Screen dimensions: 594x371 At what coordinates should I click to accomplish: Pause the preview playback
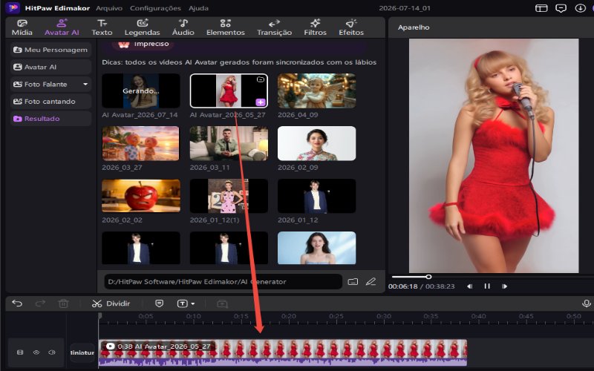(x=487, y=286)
